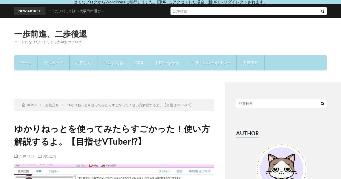The height and width of the screenshot is (179, 341).
Task: Click the breadcrumb text of current article title
Action: [x=130, y=105]
